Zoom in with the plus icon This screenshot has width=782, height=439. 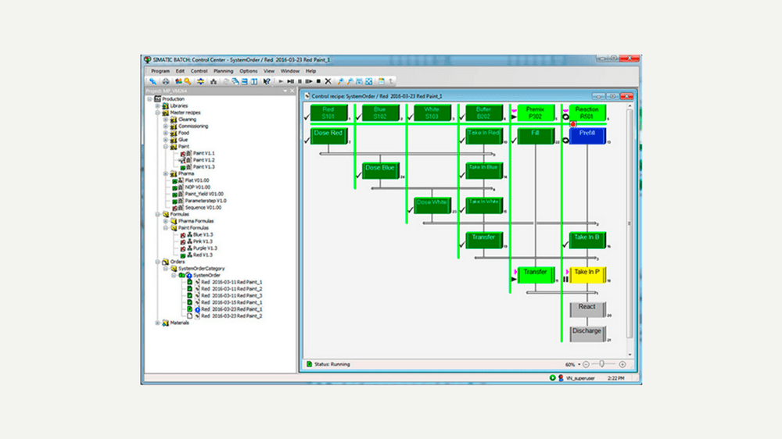pos(622,365)
